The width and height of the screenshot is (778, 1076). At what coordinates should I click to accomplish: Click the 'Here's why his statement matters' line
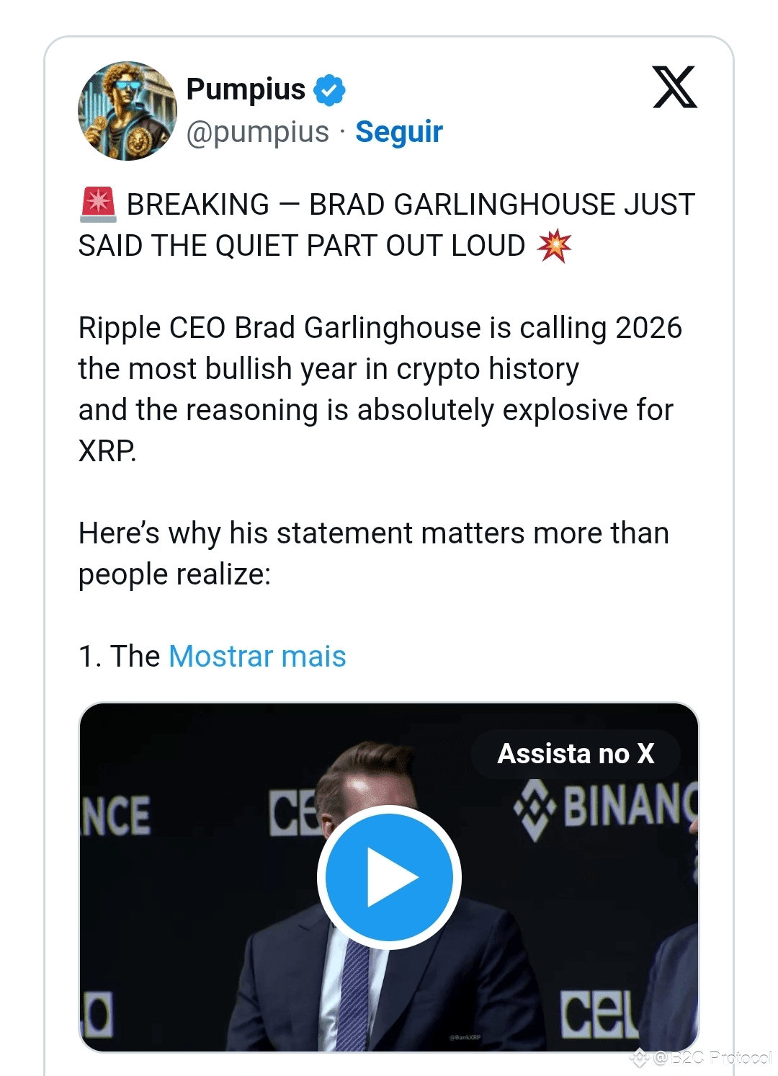tap(374, 553)
